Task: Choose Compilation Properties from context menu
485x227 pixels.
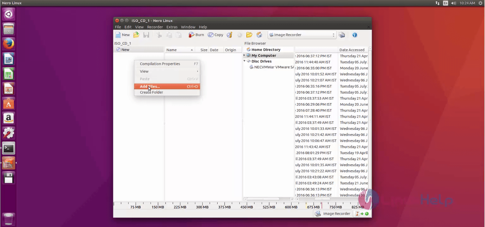Action: (167, 64)
